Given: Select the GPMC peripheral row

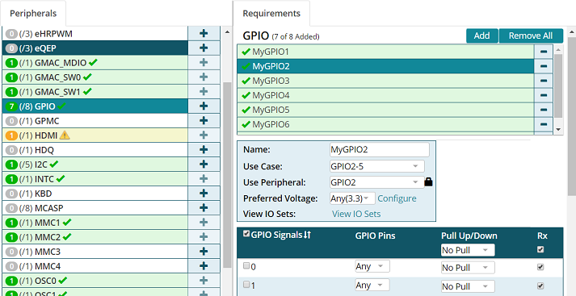Looking at the screenshot, I should click(x=95, y=121).
